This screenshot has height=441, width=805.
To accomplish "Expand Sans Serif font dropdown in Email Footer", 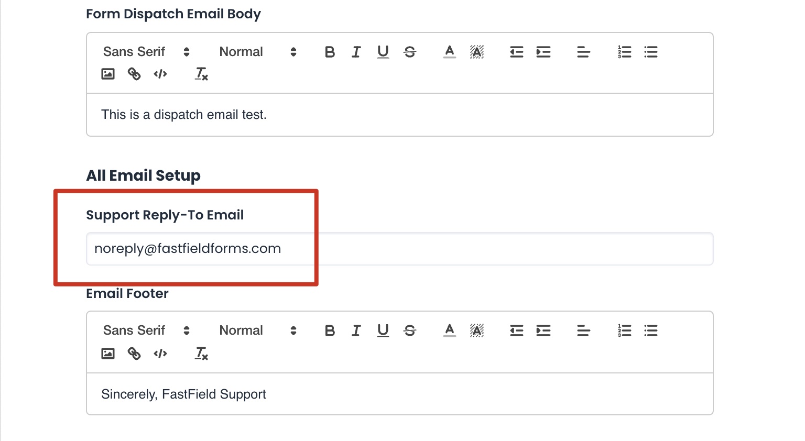I will pyautogui.click(x=146, y=330).
